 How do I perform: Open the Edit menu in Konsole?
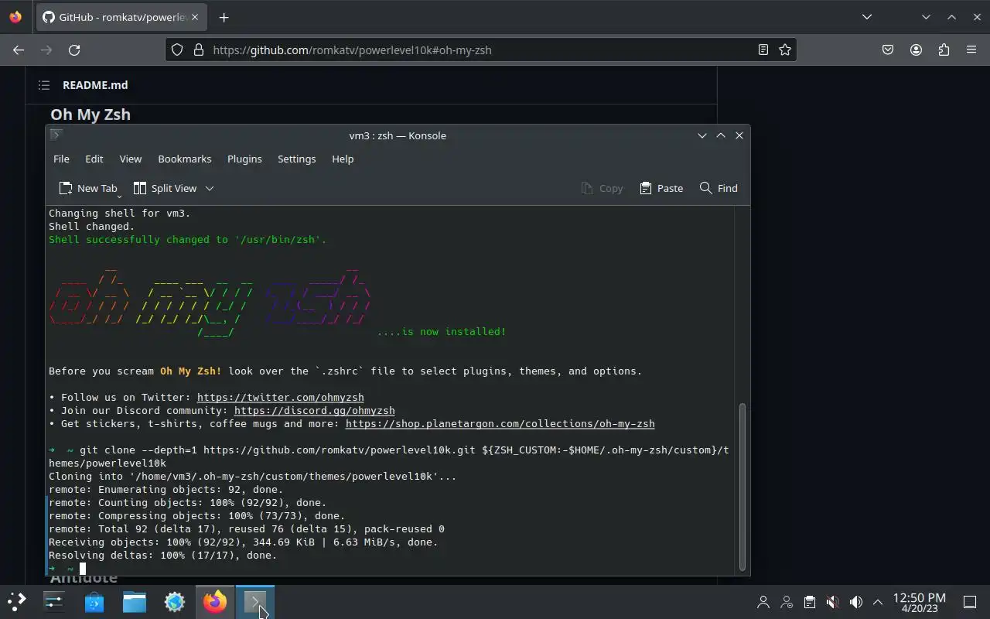94,159
